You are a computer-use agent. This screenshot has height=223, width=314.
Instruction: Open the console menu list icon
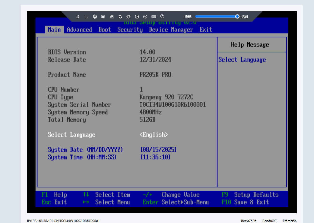point(145,16)
